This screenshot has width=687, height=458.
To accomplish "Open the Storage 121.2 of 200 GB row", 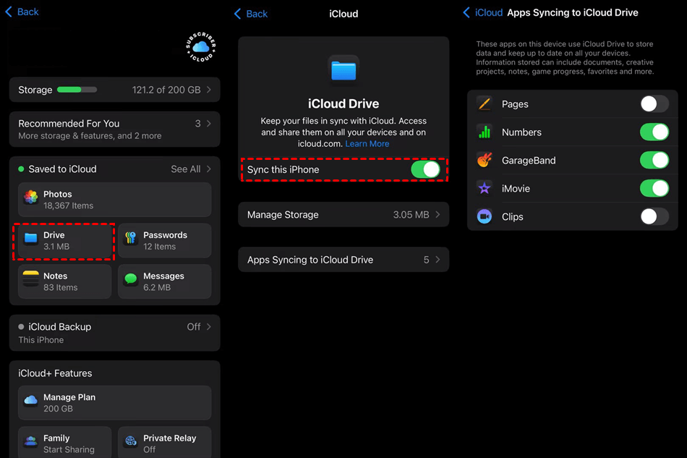I will coord(115,90).
